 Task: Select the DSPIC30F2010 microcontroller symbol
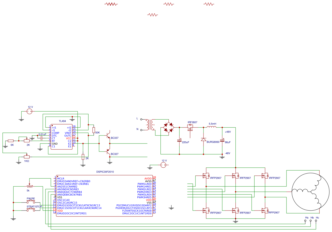click(x=104, y=196)
